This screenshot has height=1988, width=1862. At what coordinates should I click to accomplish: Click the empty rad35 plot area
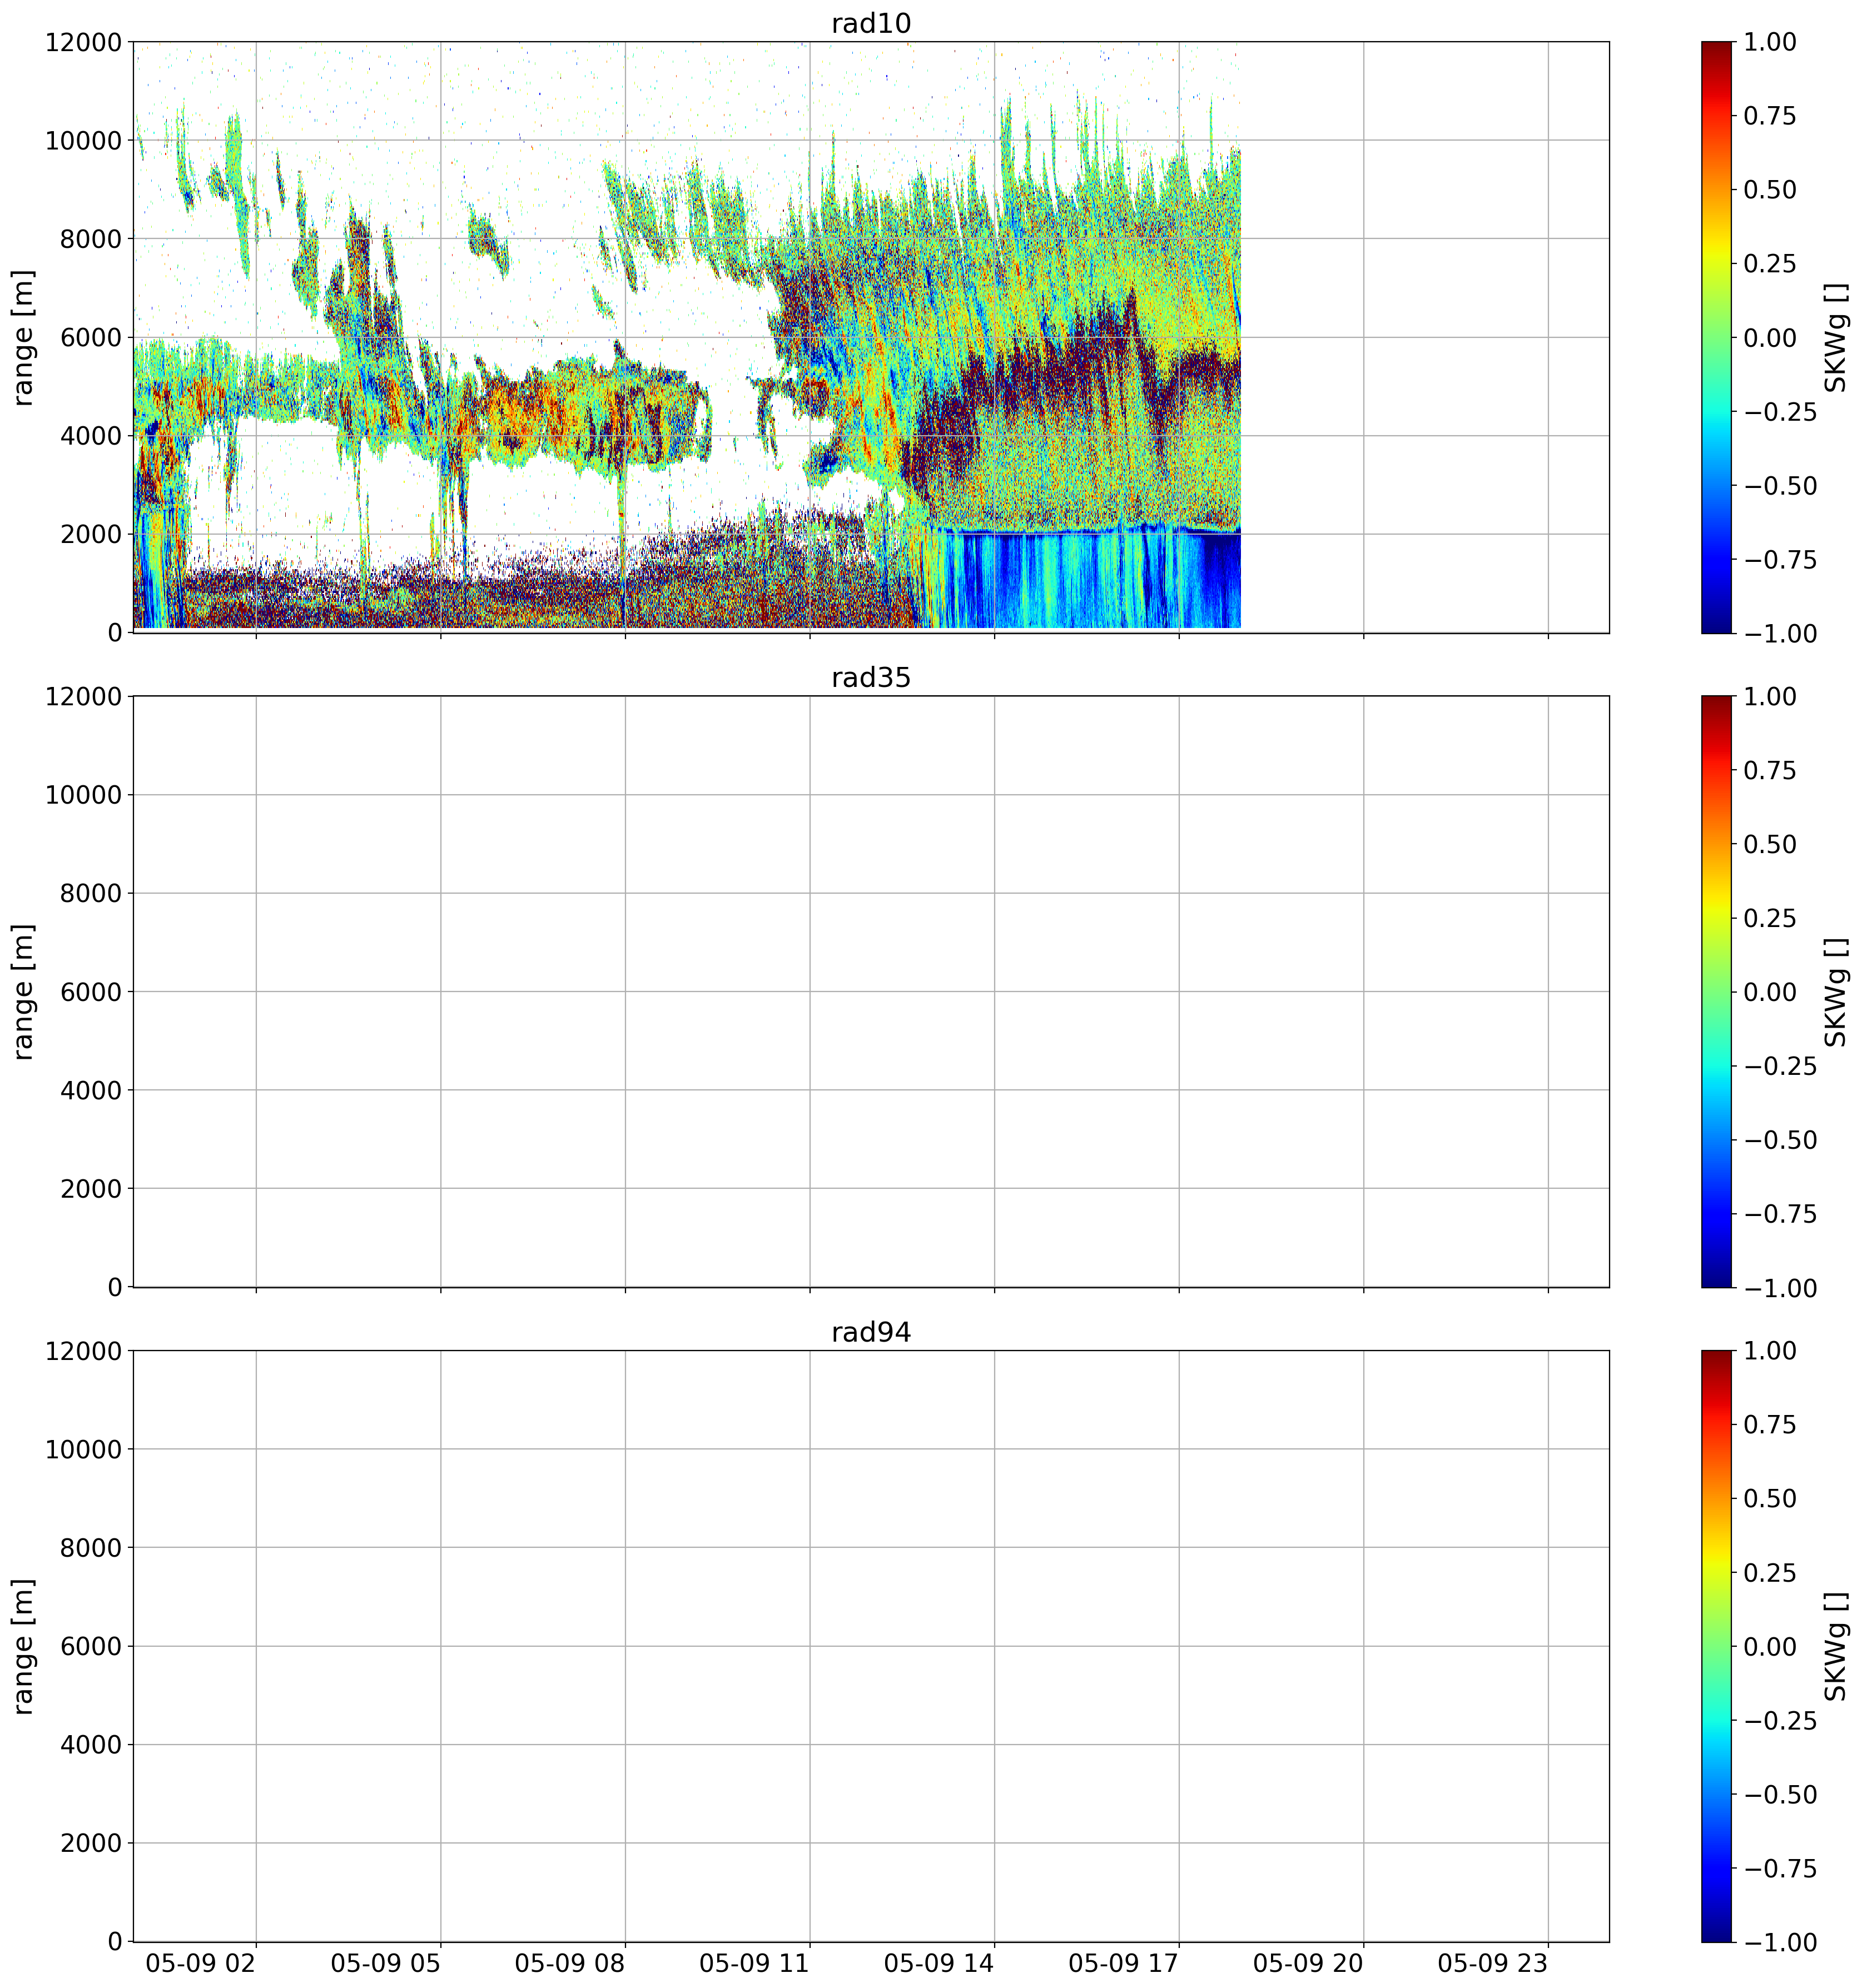(871, 992)
